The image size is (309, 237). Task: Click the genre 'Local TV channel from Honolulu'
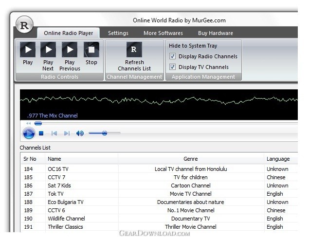tap(191, 169)
